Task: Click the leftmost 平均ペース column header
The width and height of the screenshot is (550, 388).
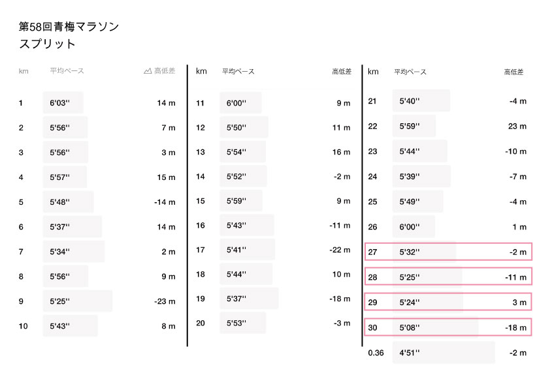Action: pos(67,71)
